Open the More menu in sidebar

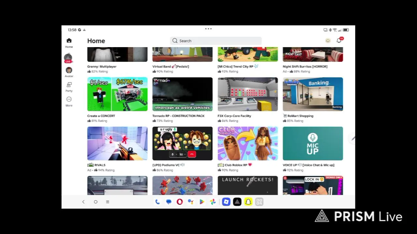(x=69, y=101)
